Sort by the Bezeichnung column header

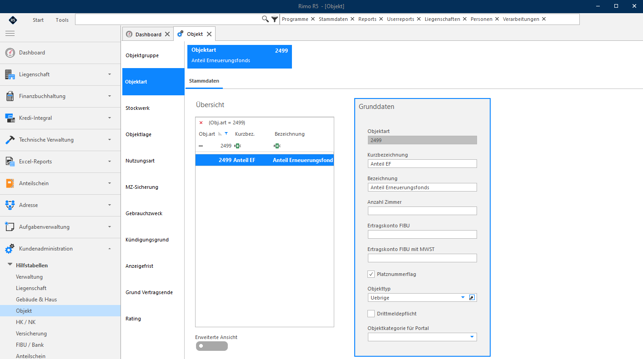point(290,134)
